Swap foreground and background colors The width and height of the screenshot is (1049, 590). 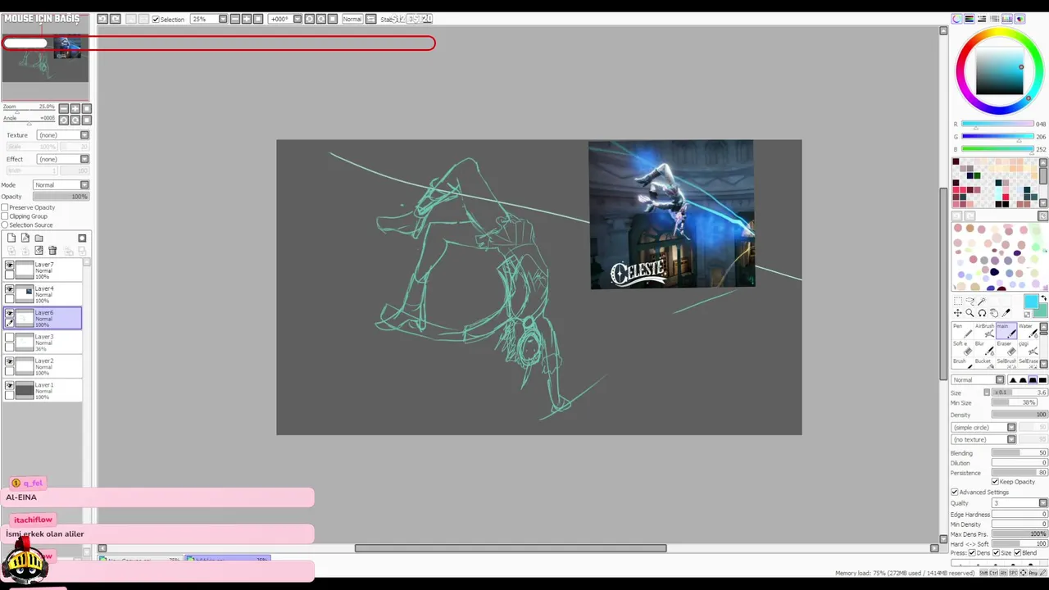(x=1043, y=298)
